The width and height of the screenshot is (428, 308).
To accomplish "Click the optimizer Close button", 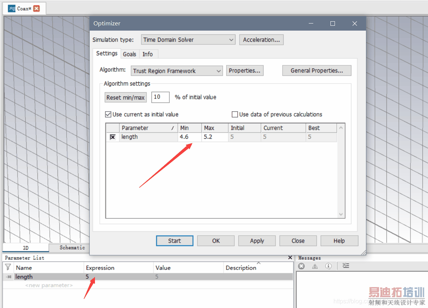I will coord(298,241).
